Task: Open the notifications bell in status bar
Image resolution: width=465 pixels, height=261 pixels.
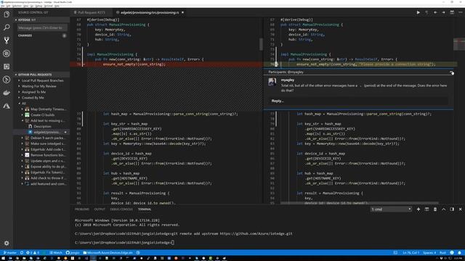Action: [x=459, y=253]
